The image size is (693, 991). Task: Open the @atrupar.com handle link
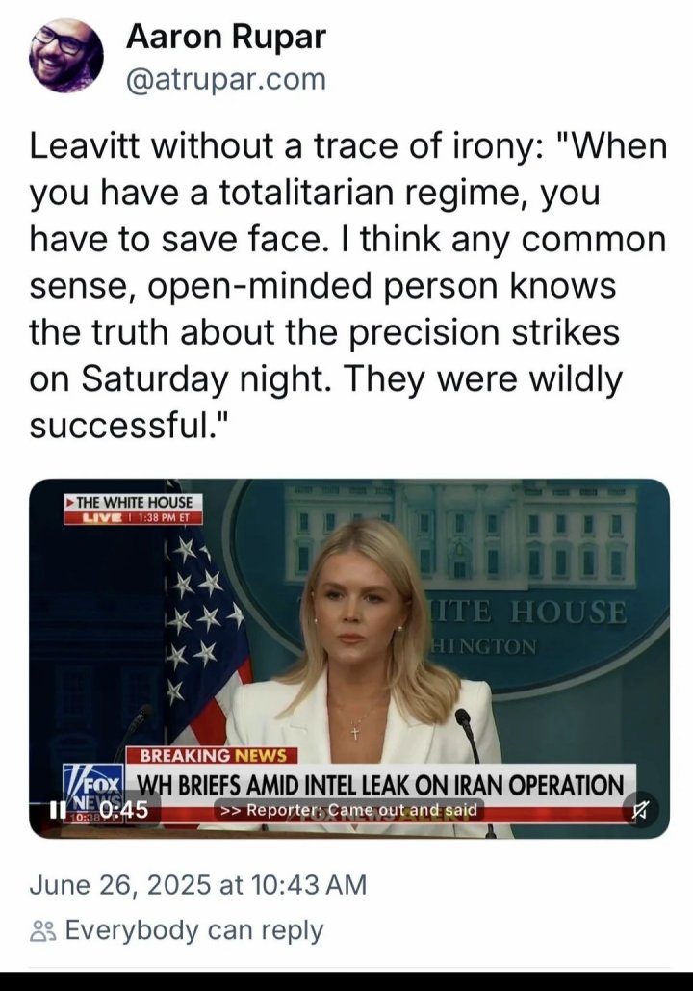point(226,80)
